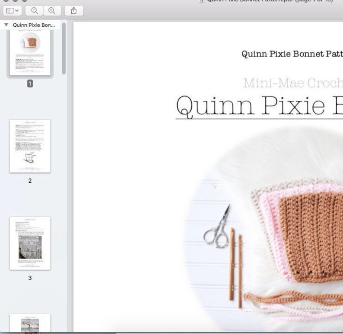343x334 pixels.
Task: Open the sidebar view options dropdown
Action: pyautogui.click(x=13, y=10)
